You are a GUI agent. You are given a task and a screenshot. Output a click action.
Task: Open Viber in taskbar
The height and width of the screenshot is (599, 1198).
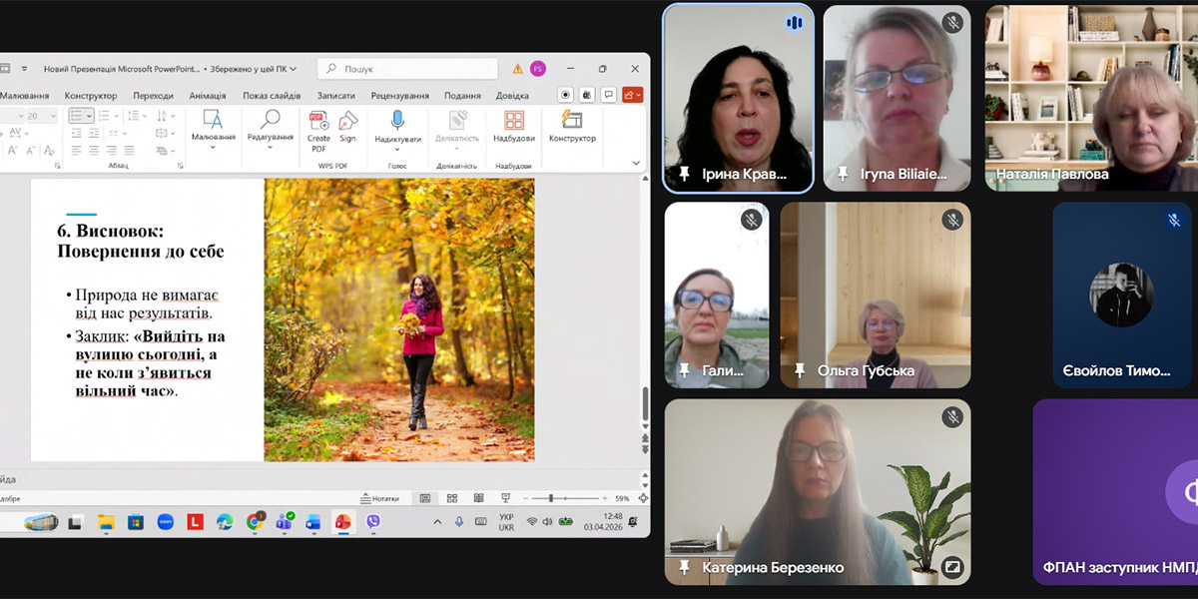(373, 521)
